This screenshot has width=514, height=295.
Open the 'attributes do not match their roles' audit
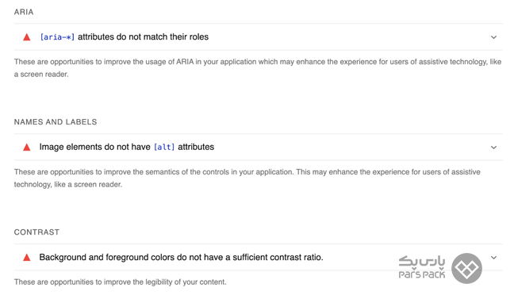tap(143, 36)
